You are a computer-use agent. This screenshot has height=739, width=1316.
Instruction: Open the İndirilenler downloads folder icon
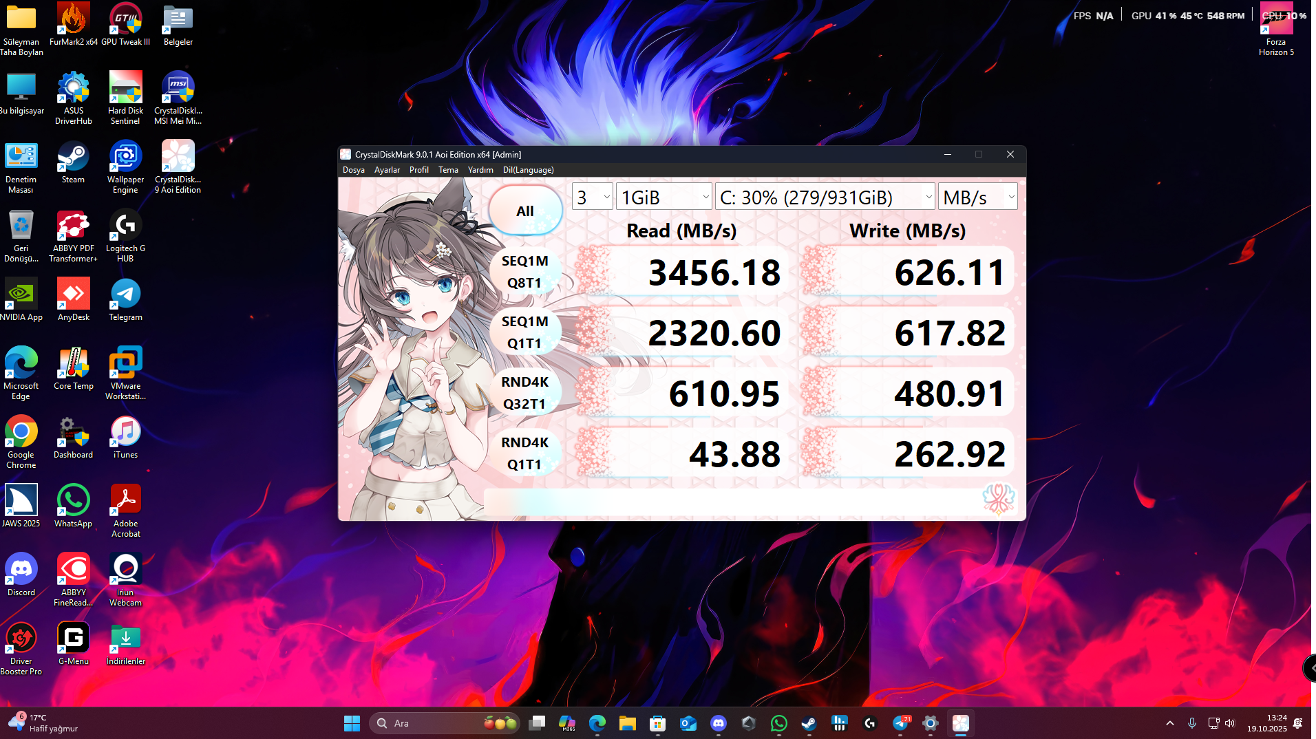point(125,644)
